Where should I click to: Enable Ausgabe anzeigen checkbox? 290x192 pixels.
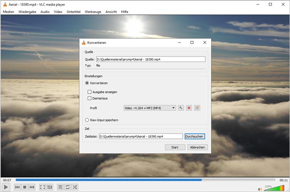pos(102,92)
